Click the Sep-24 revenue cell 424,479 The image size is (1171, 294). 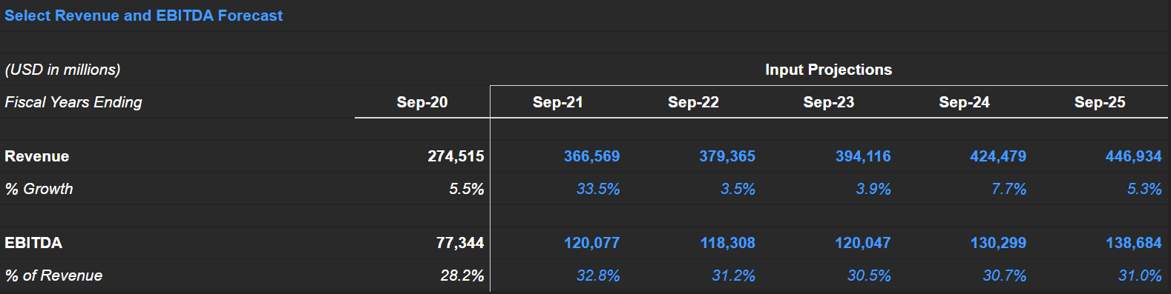click(x=998, y=156)
